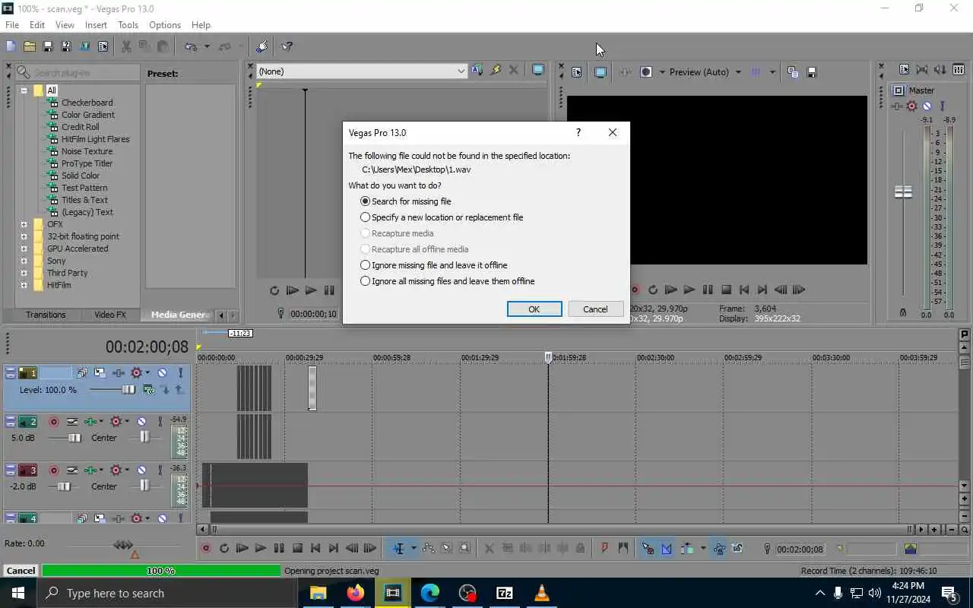This screenshot has height=608, width=973.
Task: Collapse the All folder in plug-in tree
Action: (24, 90)
